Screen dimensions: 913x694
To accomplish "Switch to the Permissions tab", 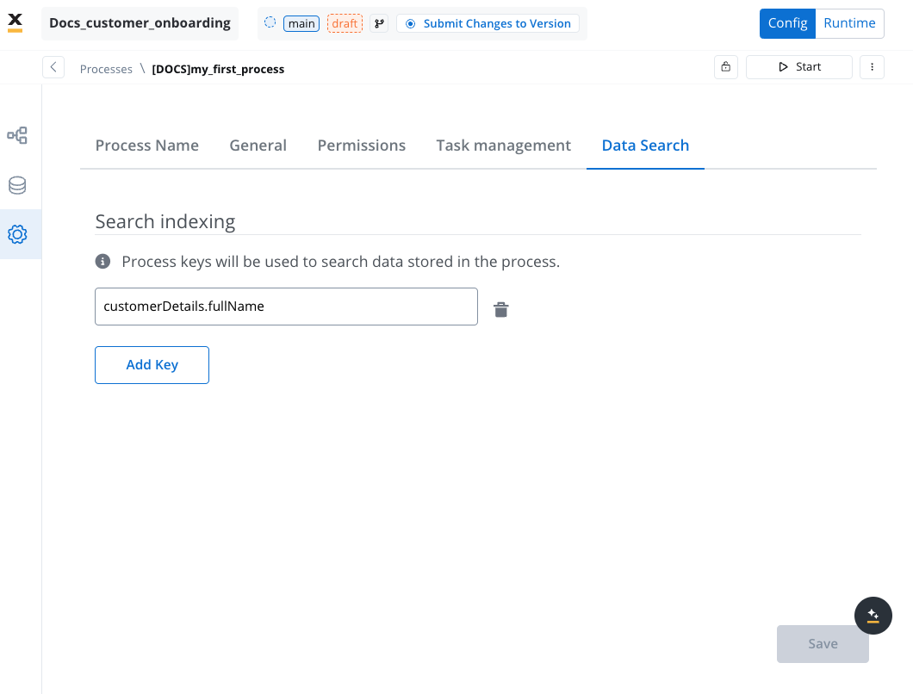I will coord(362,146).
